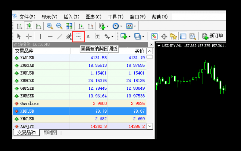Close the 市场报价 market watch panel
Image resolution: width=241 pixels, height=151 pixels.
point(152,45)
